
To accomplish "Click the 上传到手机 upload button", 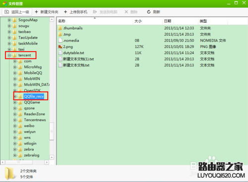I will click(75, 12).
